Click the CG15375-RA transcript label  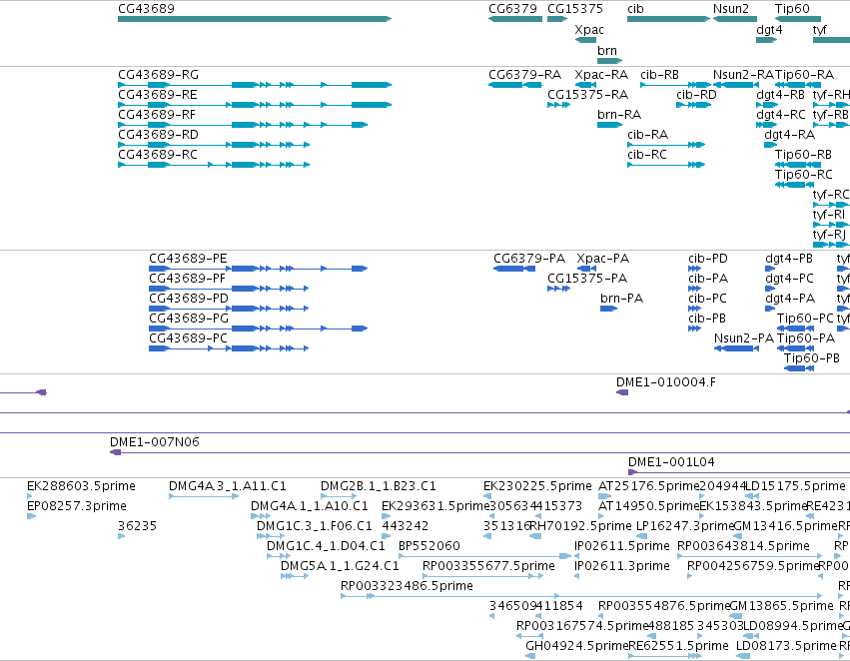[x=587, y=95]
